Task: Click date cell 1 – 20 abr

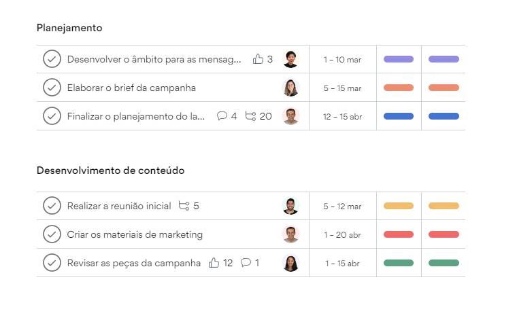Action: coord(342,235)
